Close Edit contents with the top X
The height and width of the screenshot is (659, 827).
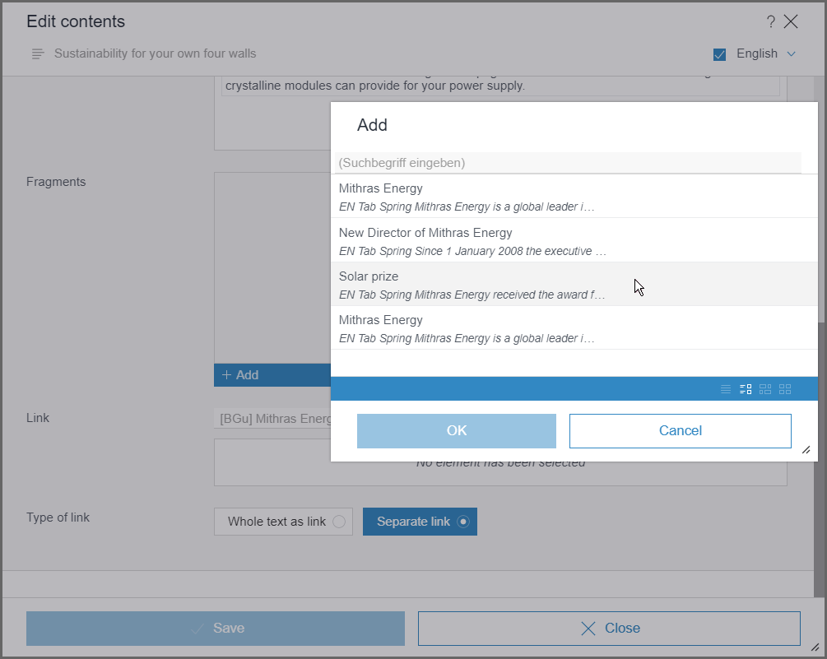[x=791, y=21]
